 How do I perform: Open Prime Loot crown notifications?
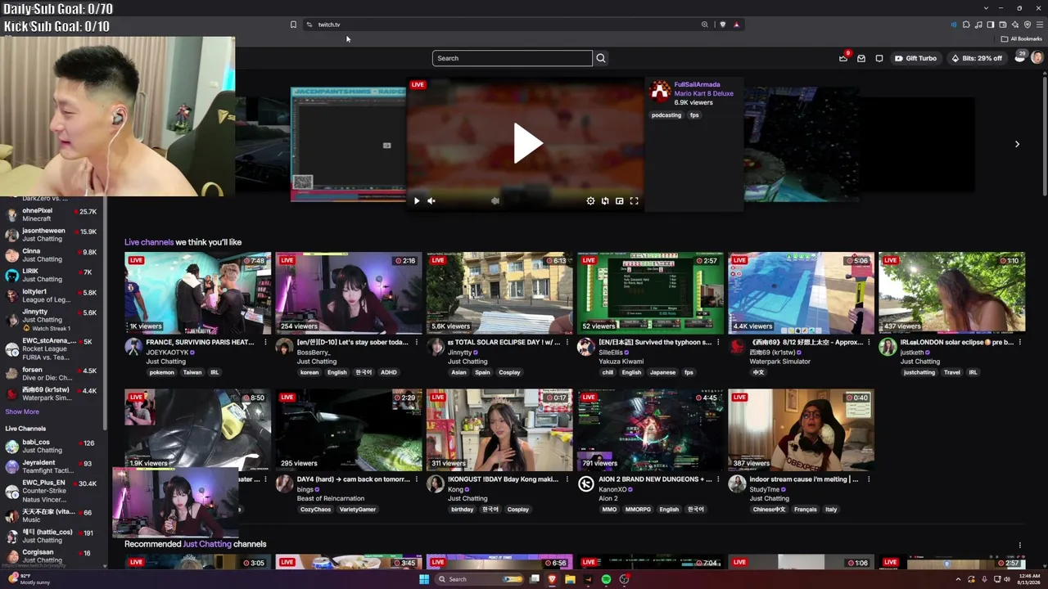(x=843, y=58)
